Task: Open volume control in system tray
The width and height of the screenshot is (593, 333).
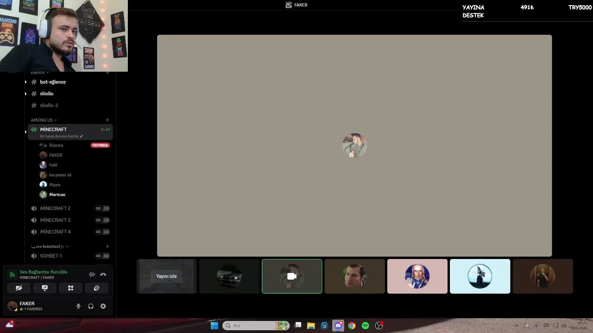Action: pos(563,326)
